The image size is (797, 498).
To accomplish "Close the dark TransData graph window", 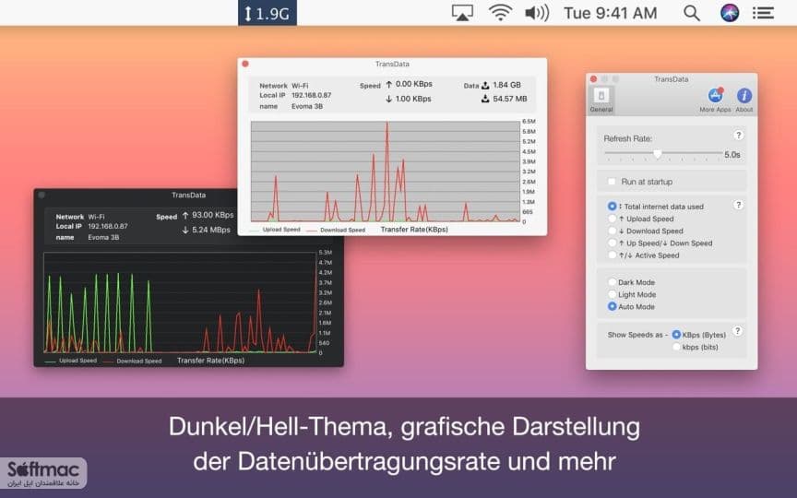I will click(42, 195).
